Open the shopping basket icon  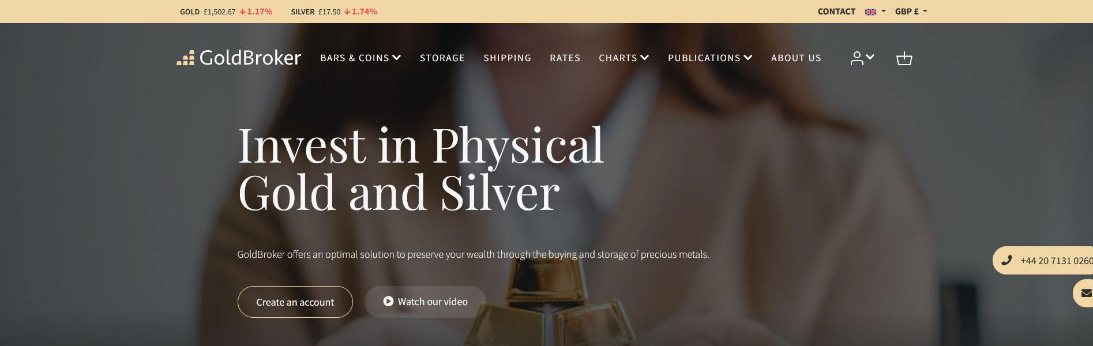[x=904, y=58]
